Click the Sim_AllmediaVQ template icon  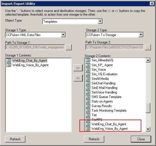[88, 60]
